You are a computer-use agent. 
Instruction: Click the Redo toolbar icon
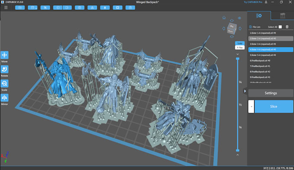pos(67,8)
